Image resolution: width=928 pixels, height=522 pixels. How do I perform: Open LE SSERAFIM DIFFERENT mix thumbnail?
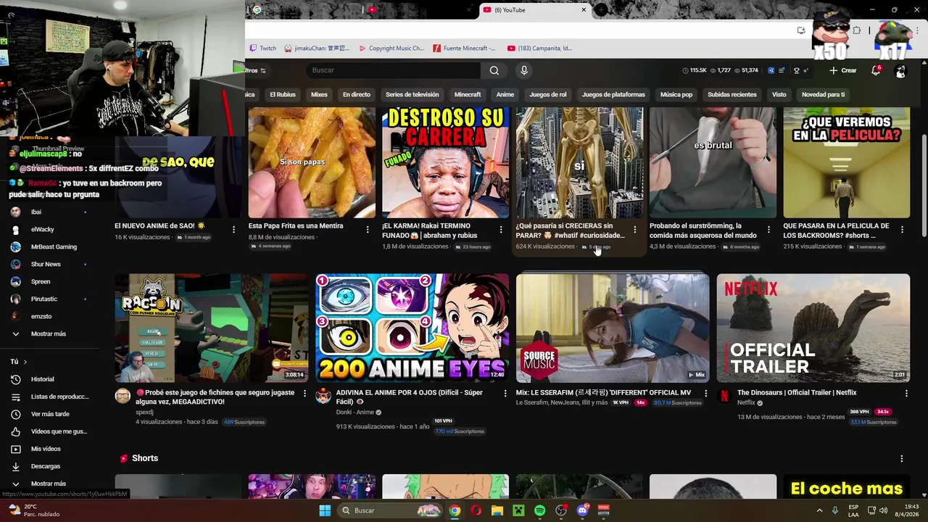point(613,328)
